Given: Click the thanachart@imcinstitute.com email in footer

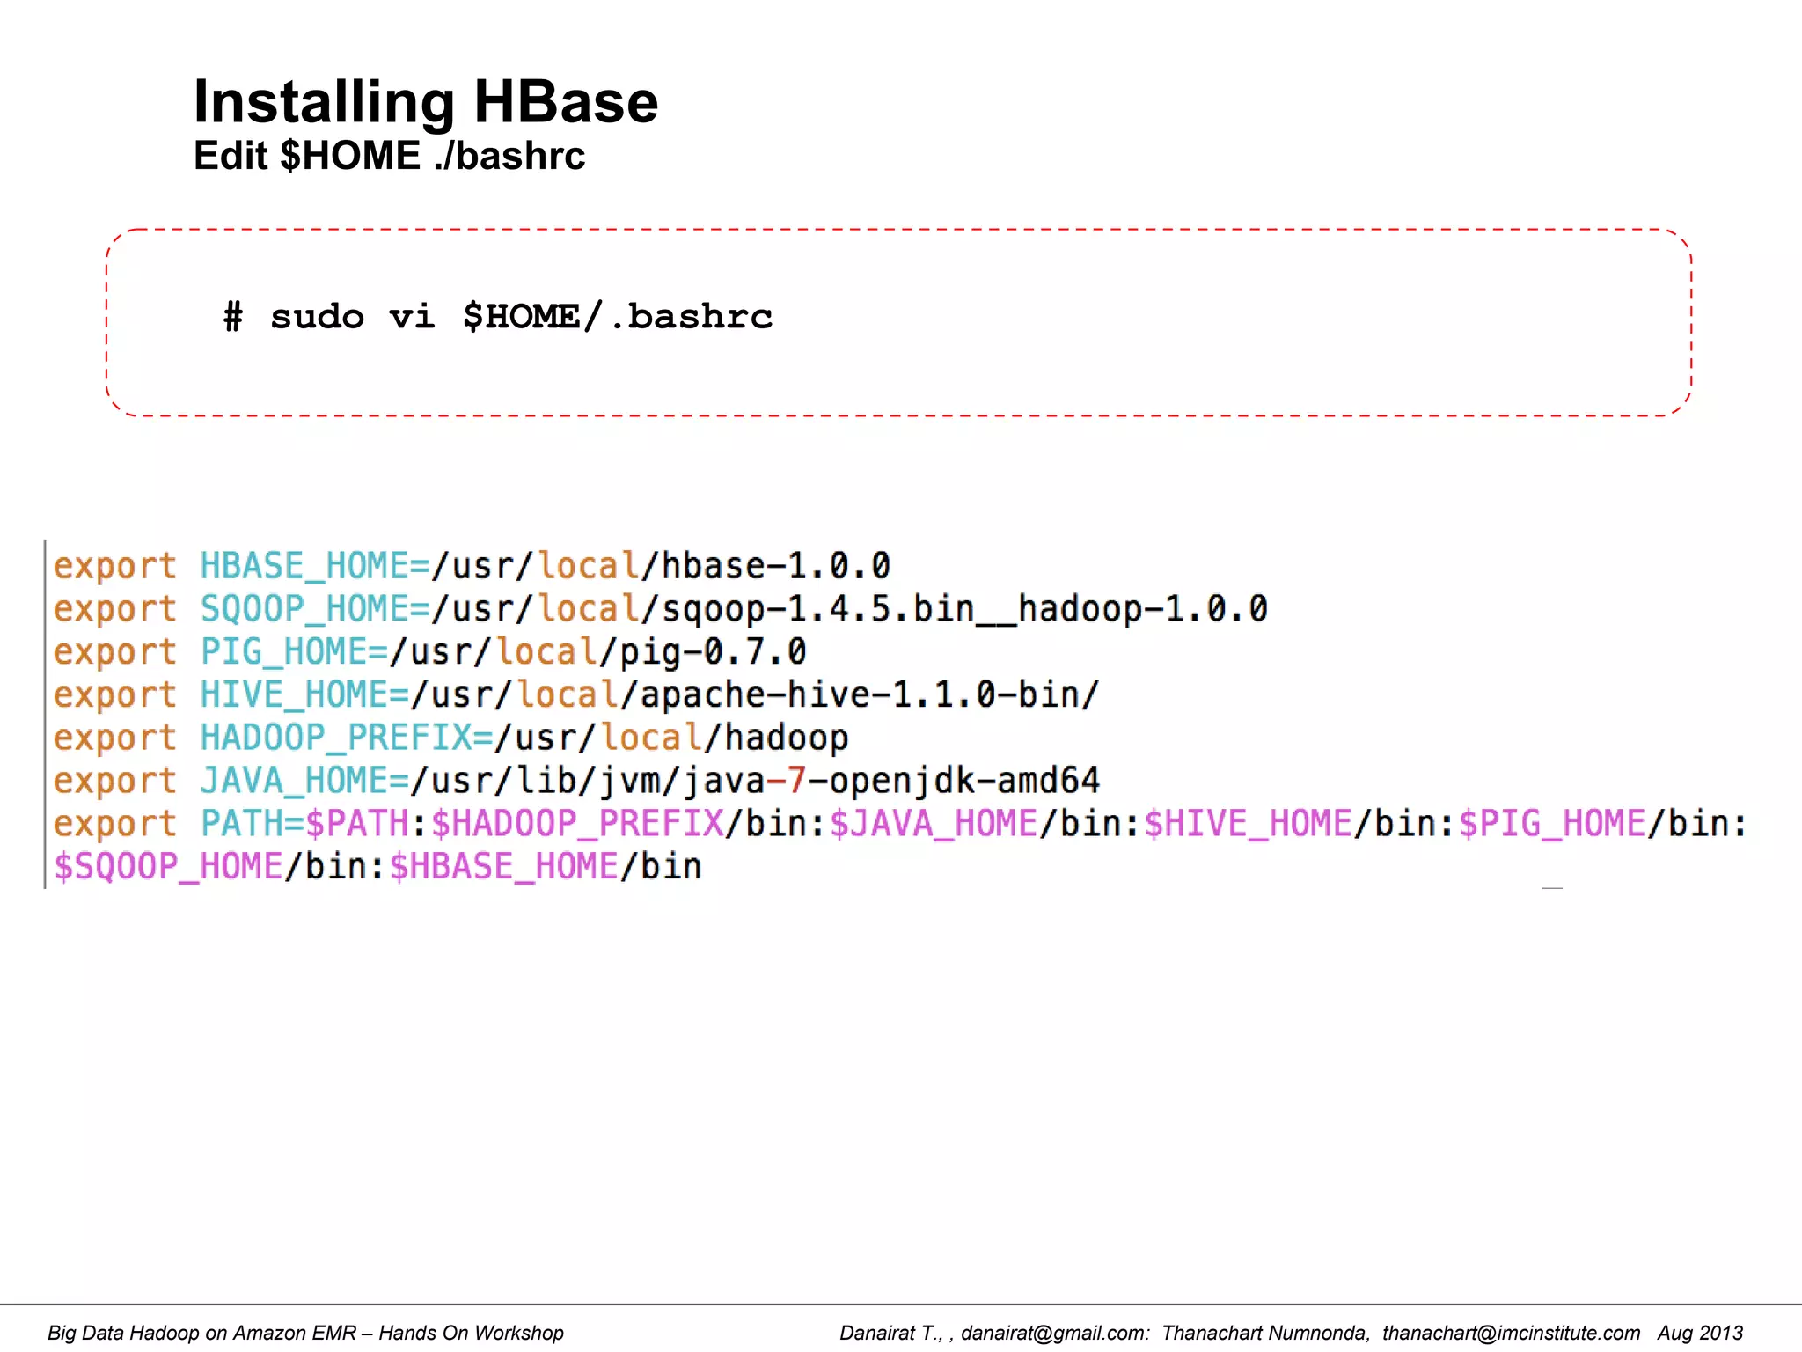Looking at the screenshot, I should (x=1511, y=1333).
